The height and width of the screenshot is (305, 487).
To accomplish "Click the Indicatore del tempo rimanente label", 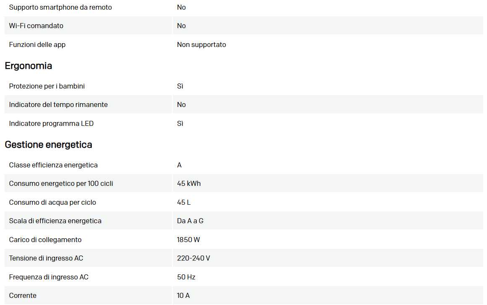I will click(58, 104).
